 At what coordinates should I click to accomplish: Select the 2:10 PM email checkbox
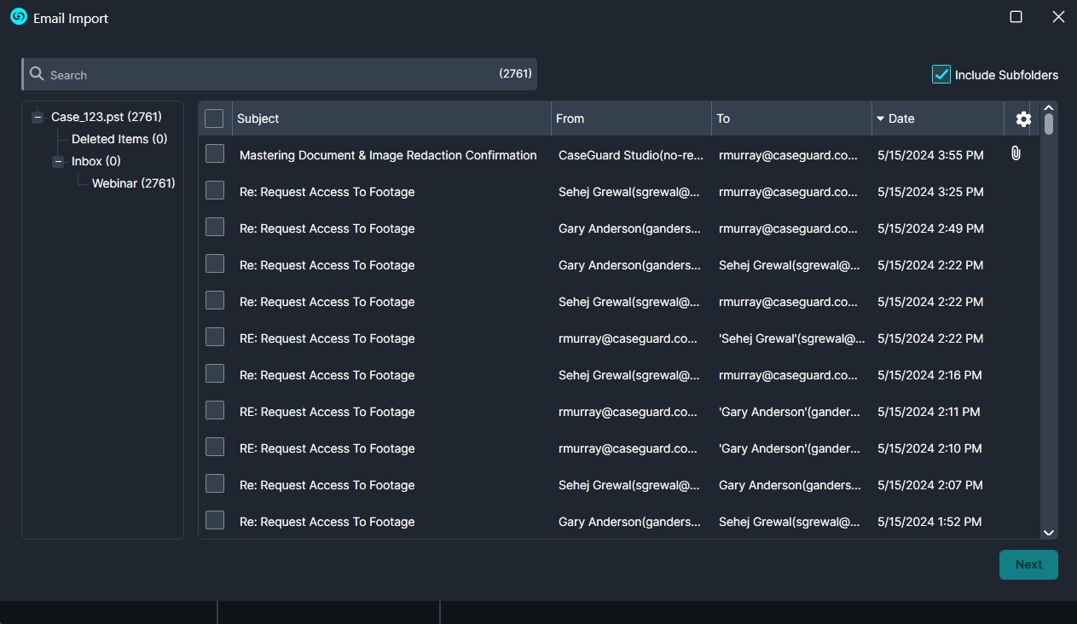(x=215, y=447)
